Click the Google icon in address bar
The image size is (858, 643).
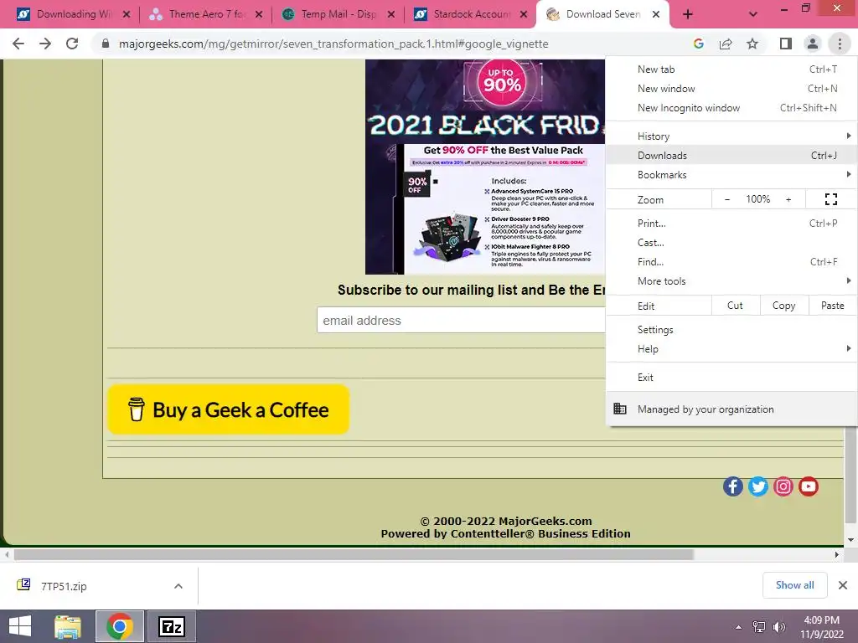(x=698, y=44)
